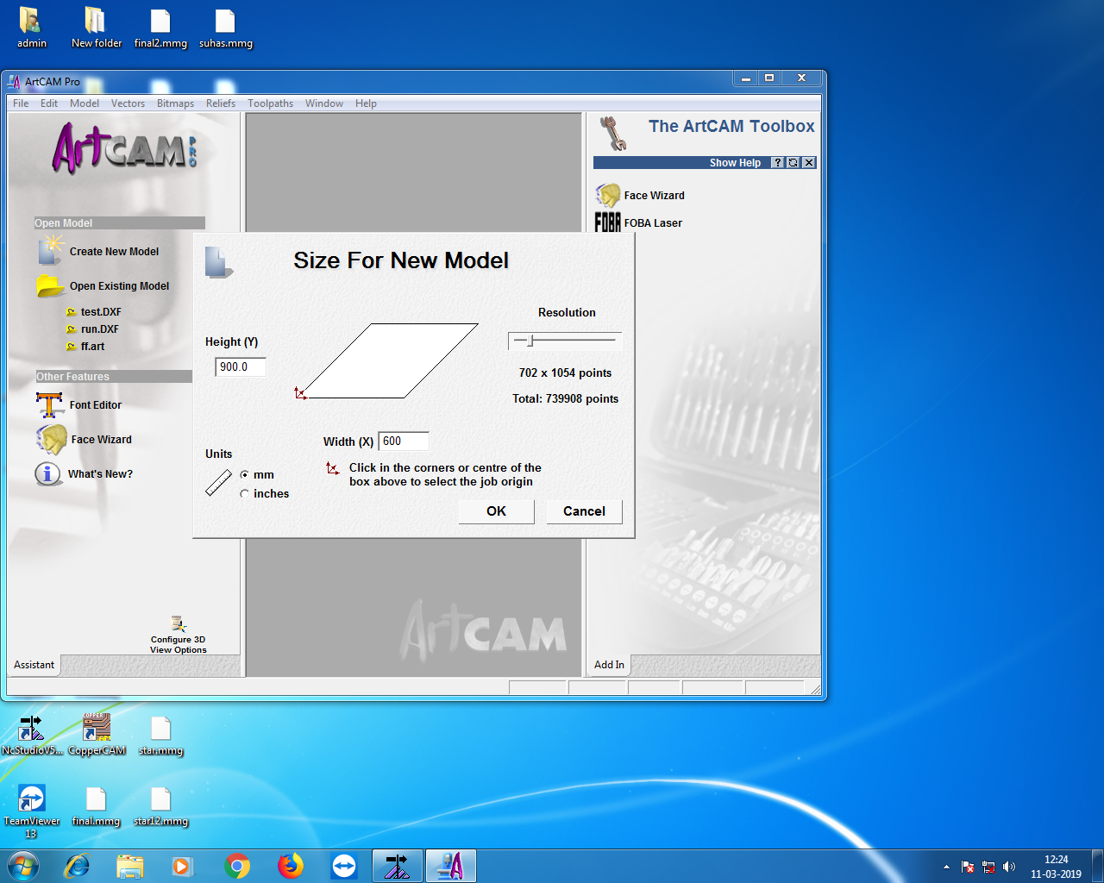The height and width of the screenshot is (883, 1104).
Task: Select the New folder desktop icon
Action: [97, 28]
